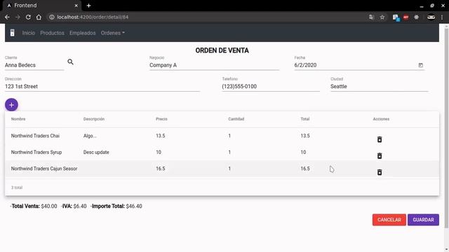Viewport: 449px width, 252px height.
Task: Open the ABP red extension icon
Action: click(406, 17)
